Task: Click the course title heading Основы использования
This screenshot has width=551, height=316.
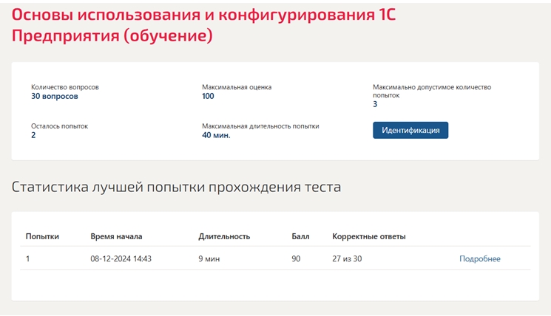Action: 204,25
